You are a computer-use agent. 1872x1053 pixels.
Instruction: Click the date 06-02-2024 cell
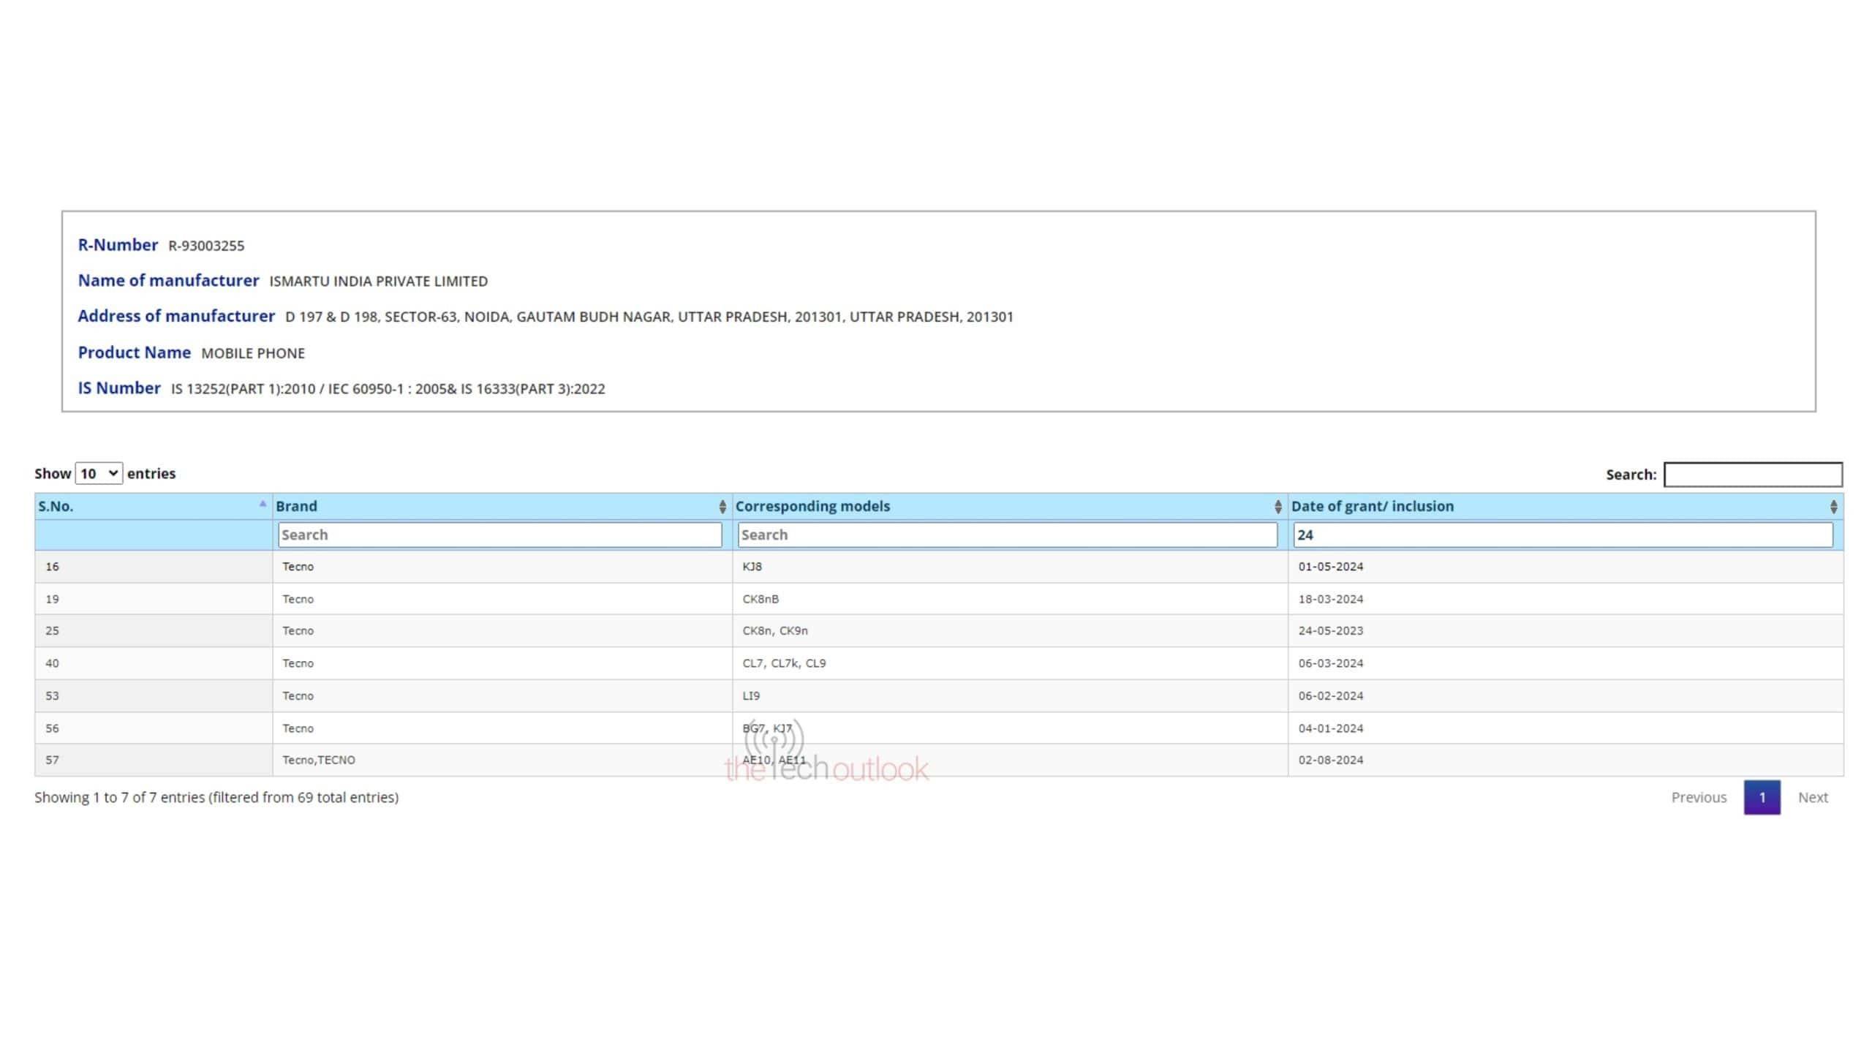tap(1330, 695)
